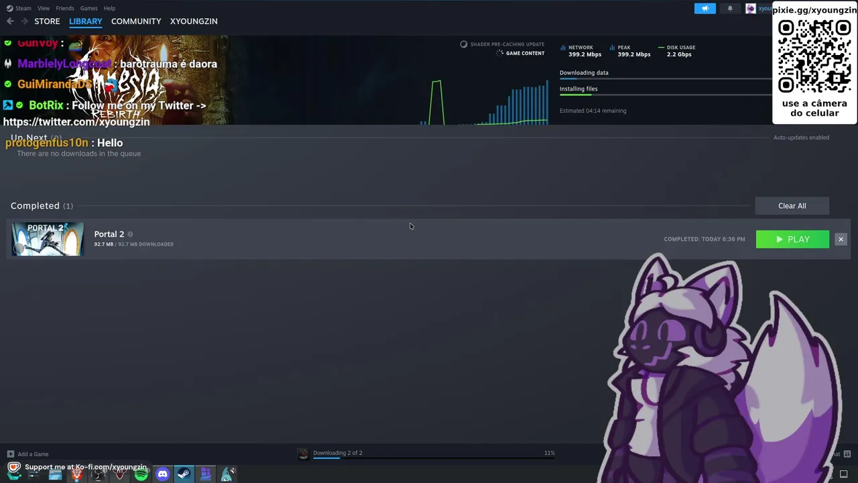Open the View menu

pyautogui.click(x=44, y=8)
